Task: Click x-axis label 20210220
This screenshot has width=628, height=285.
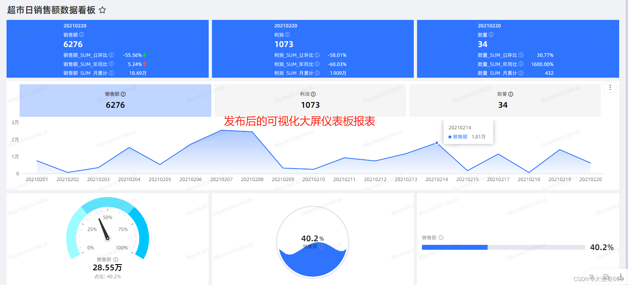Action: [x=590, y=180]
